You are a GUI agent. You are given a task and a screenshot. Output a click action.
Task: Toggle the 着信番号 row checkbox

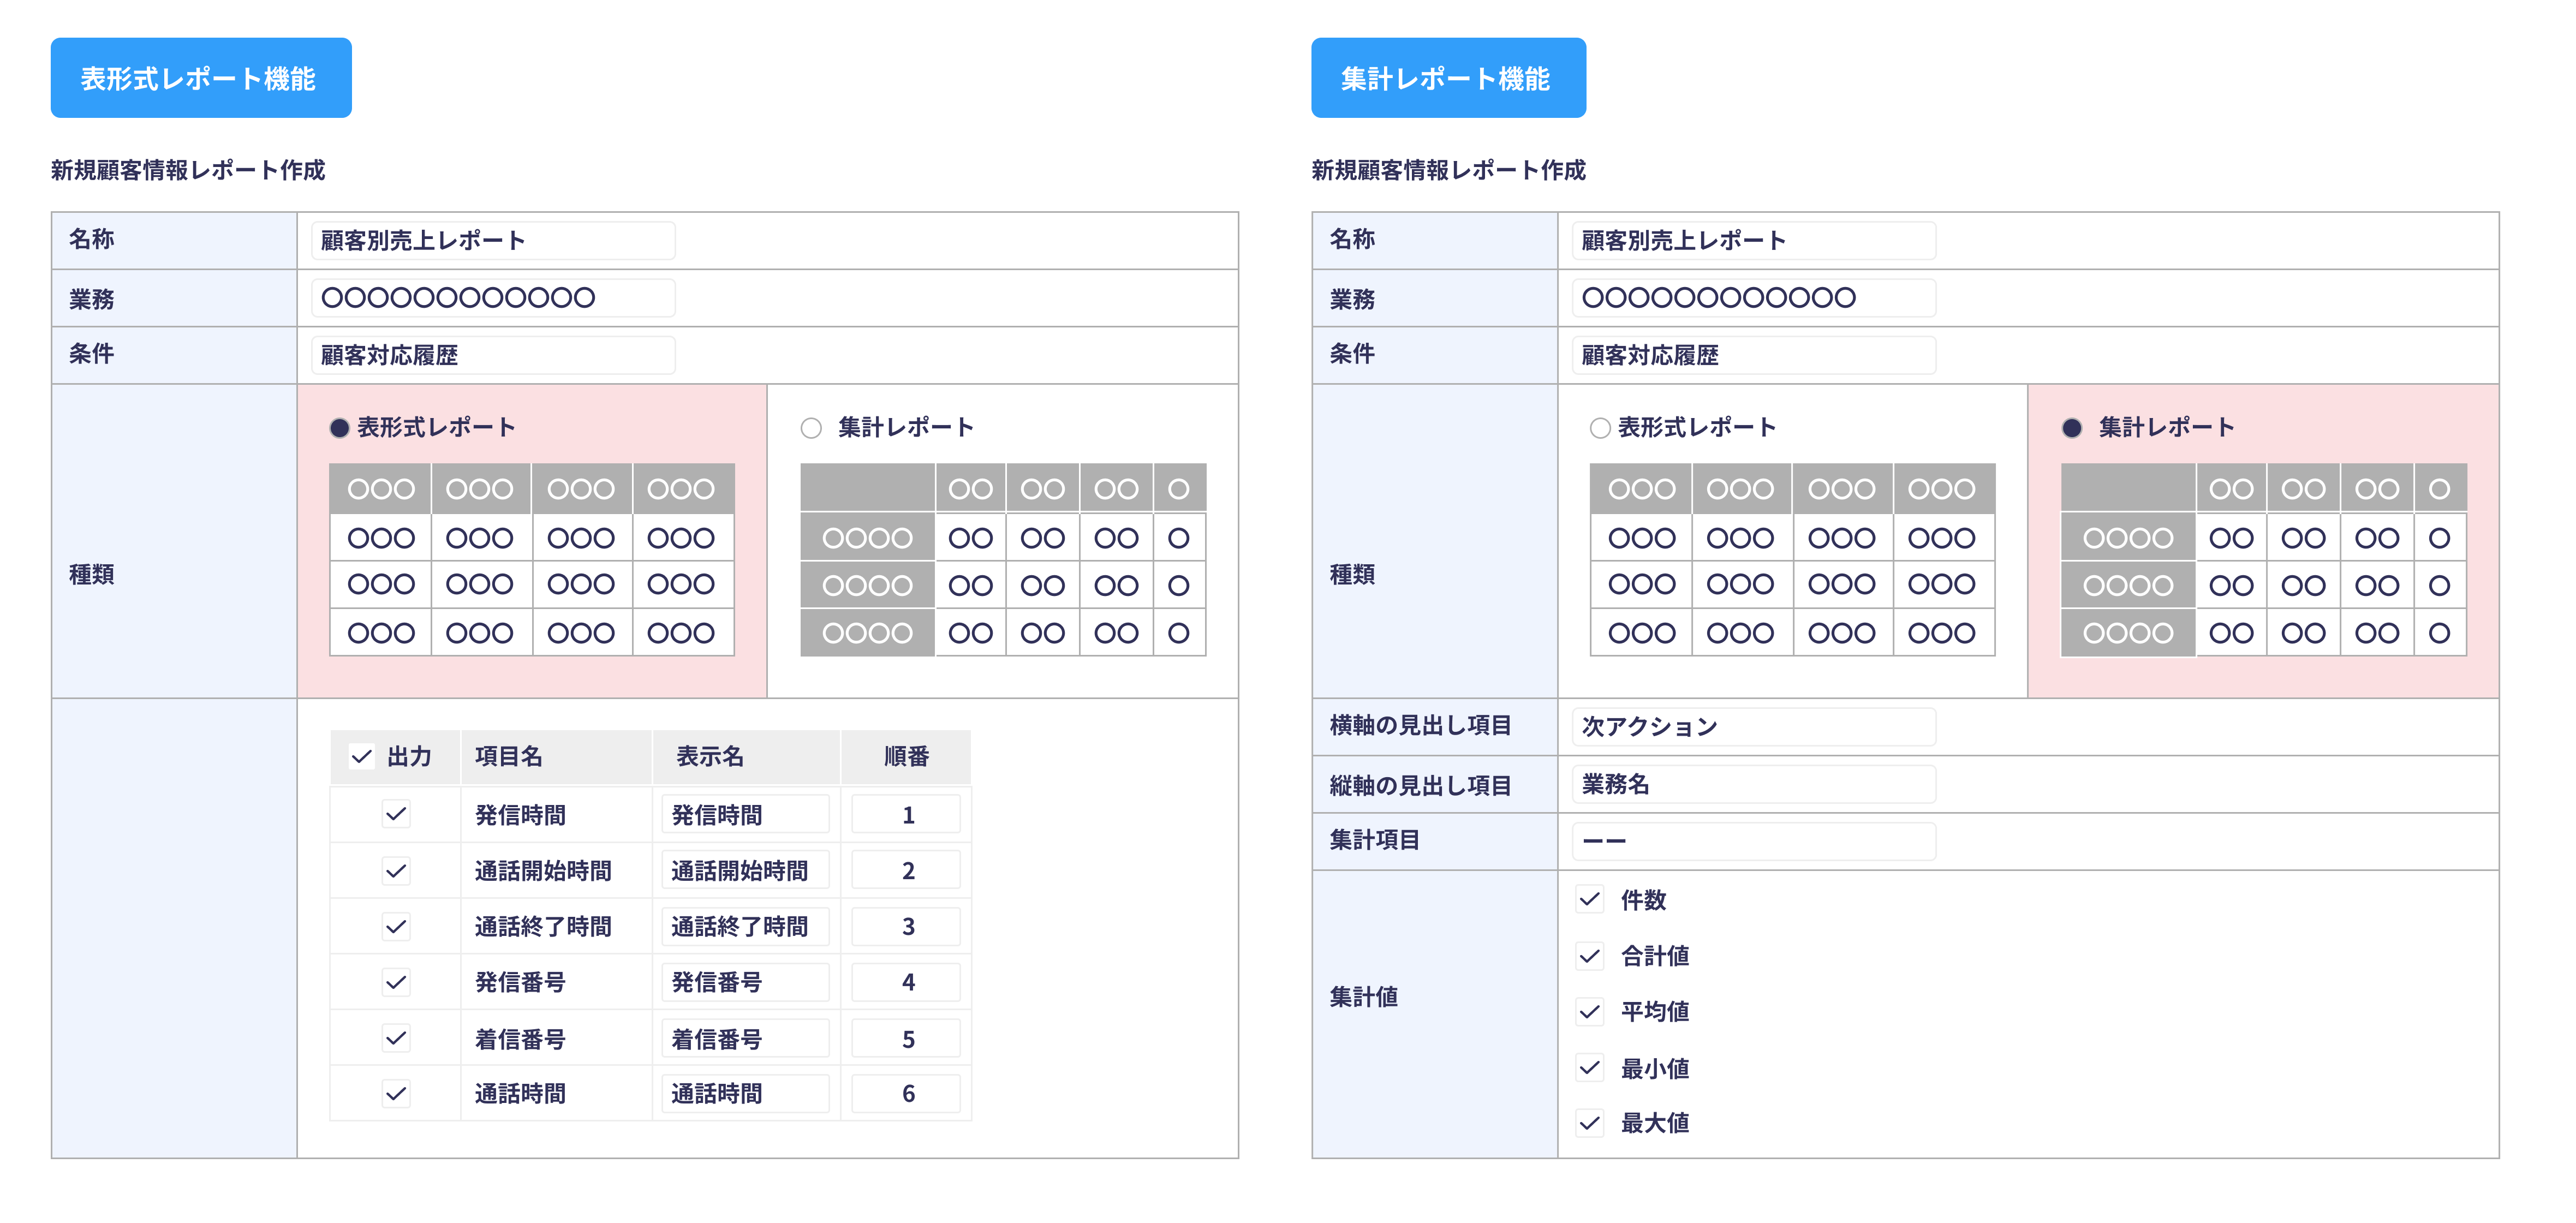[x=396, y=1038]
